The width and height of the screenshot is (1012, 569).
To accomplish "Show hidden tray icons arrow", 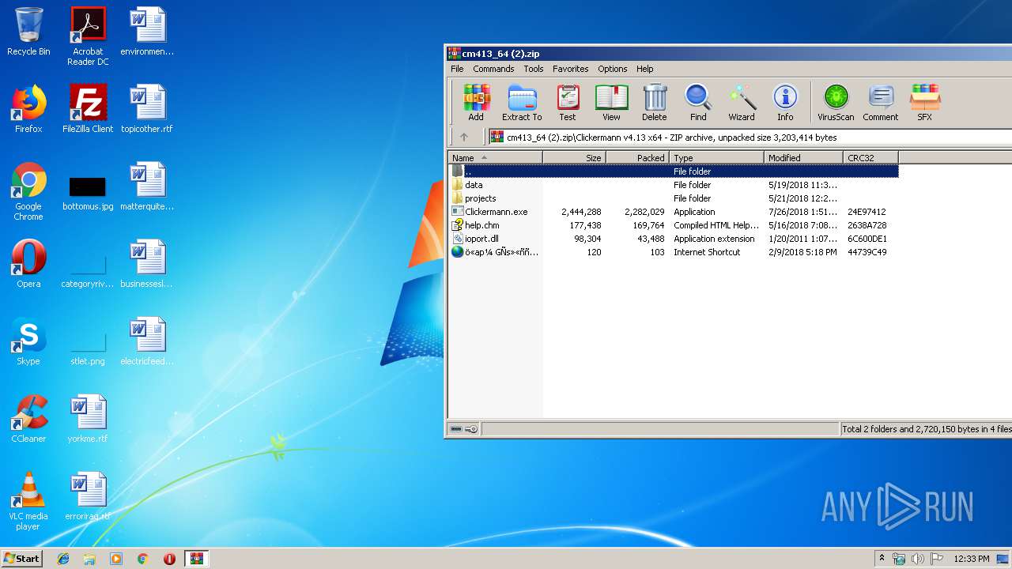I will click(882, 559).
